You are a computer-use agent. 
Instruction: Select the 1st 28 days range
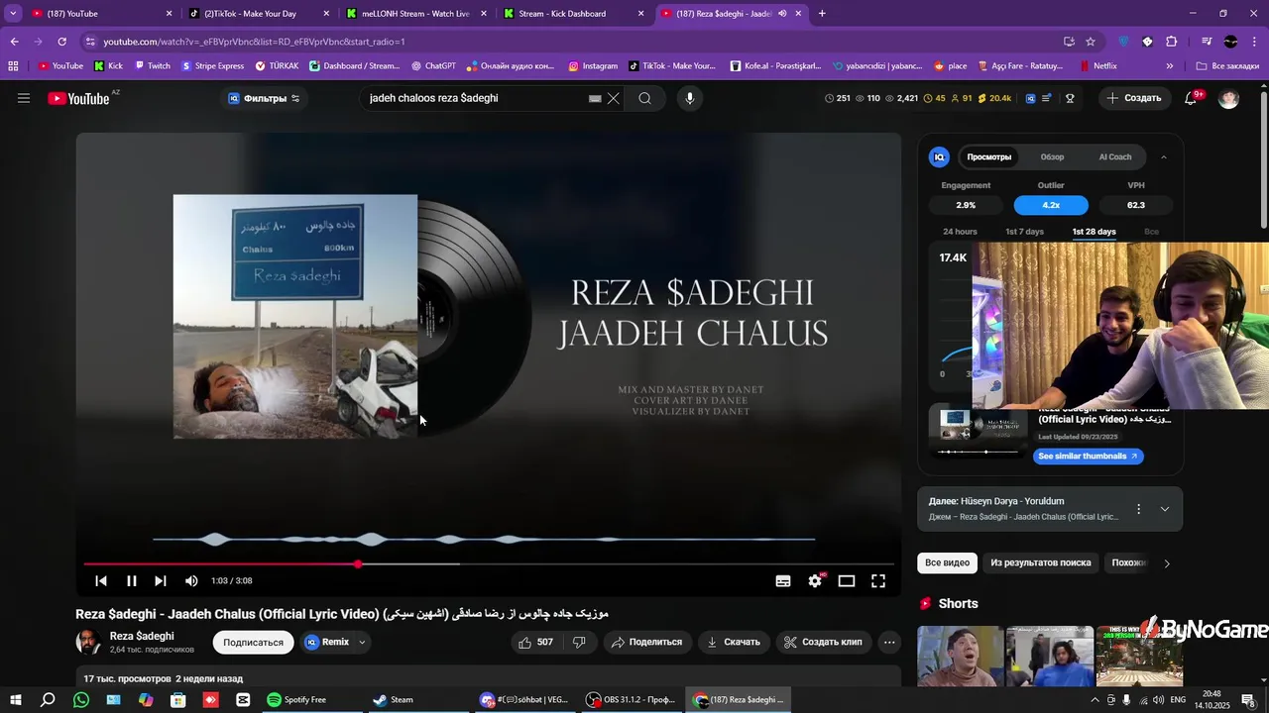click(x=1094, y=232)
